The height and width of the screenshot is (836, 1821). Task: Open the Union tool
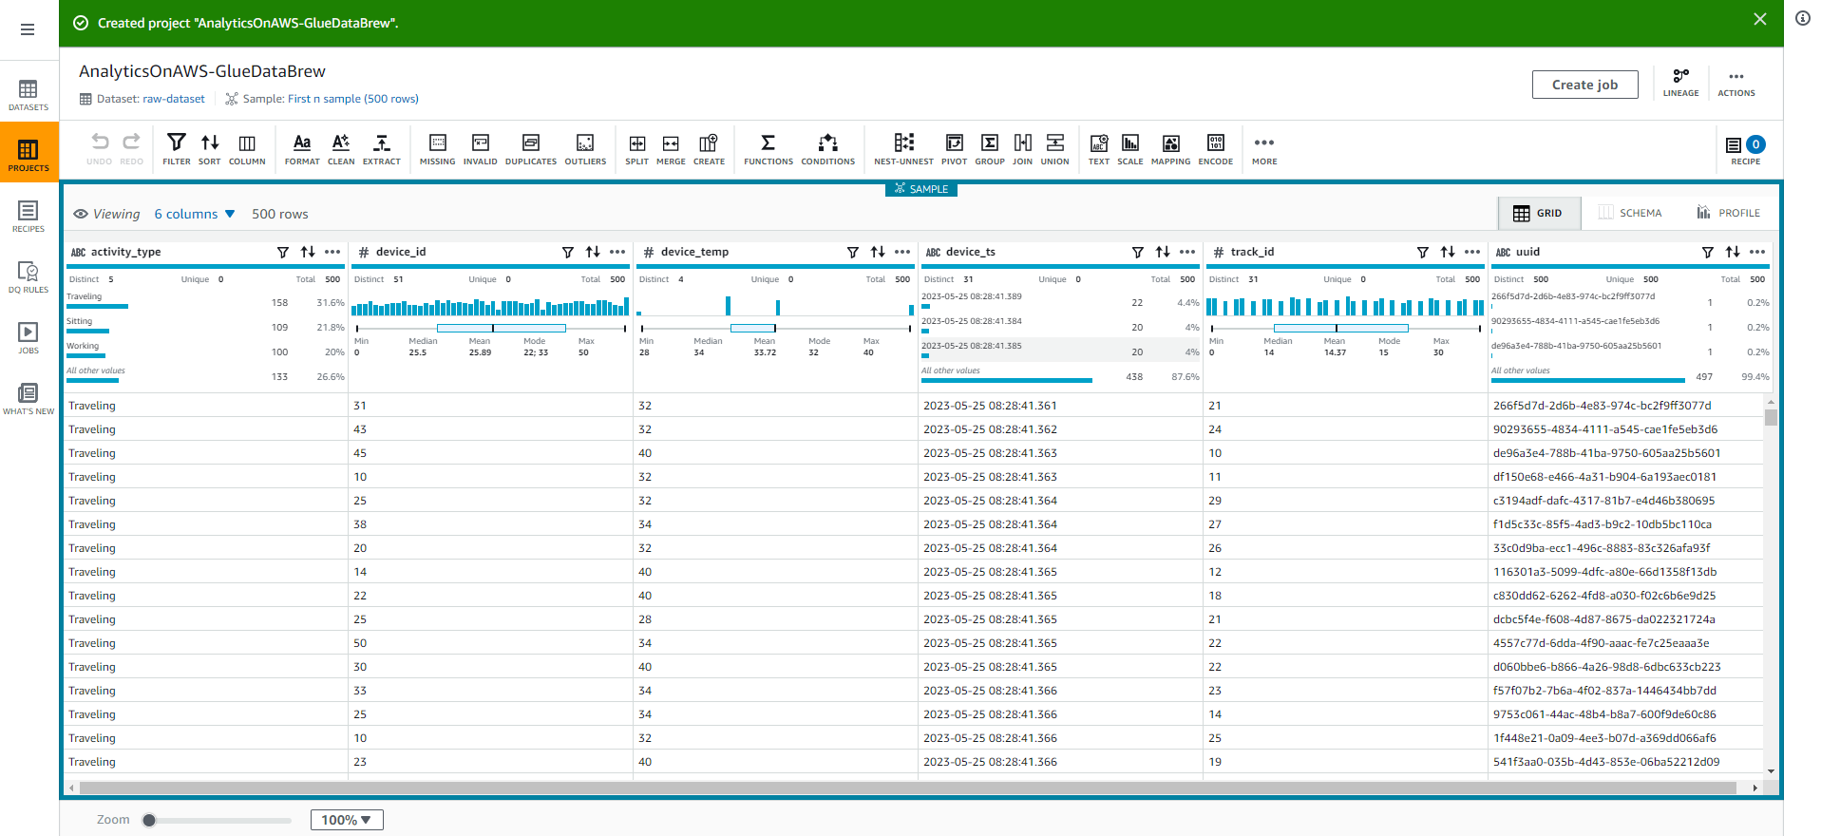point(1055,149)
